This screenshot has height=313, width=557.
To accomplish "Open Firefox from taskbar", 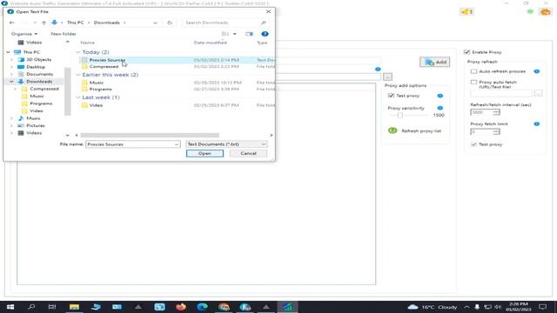I will point(181,307).
